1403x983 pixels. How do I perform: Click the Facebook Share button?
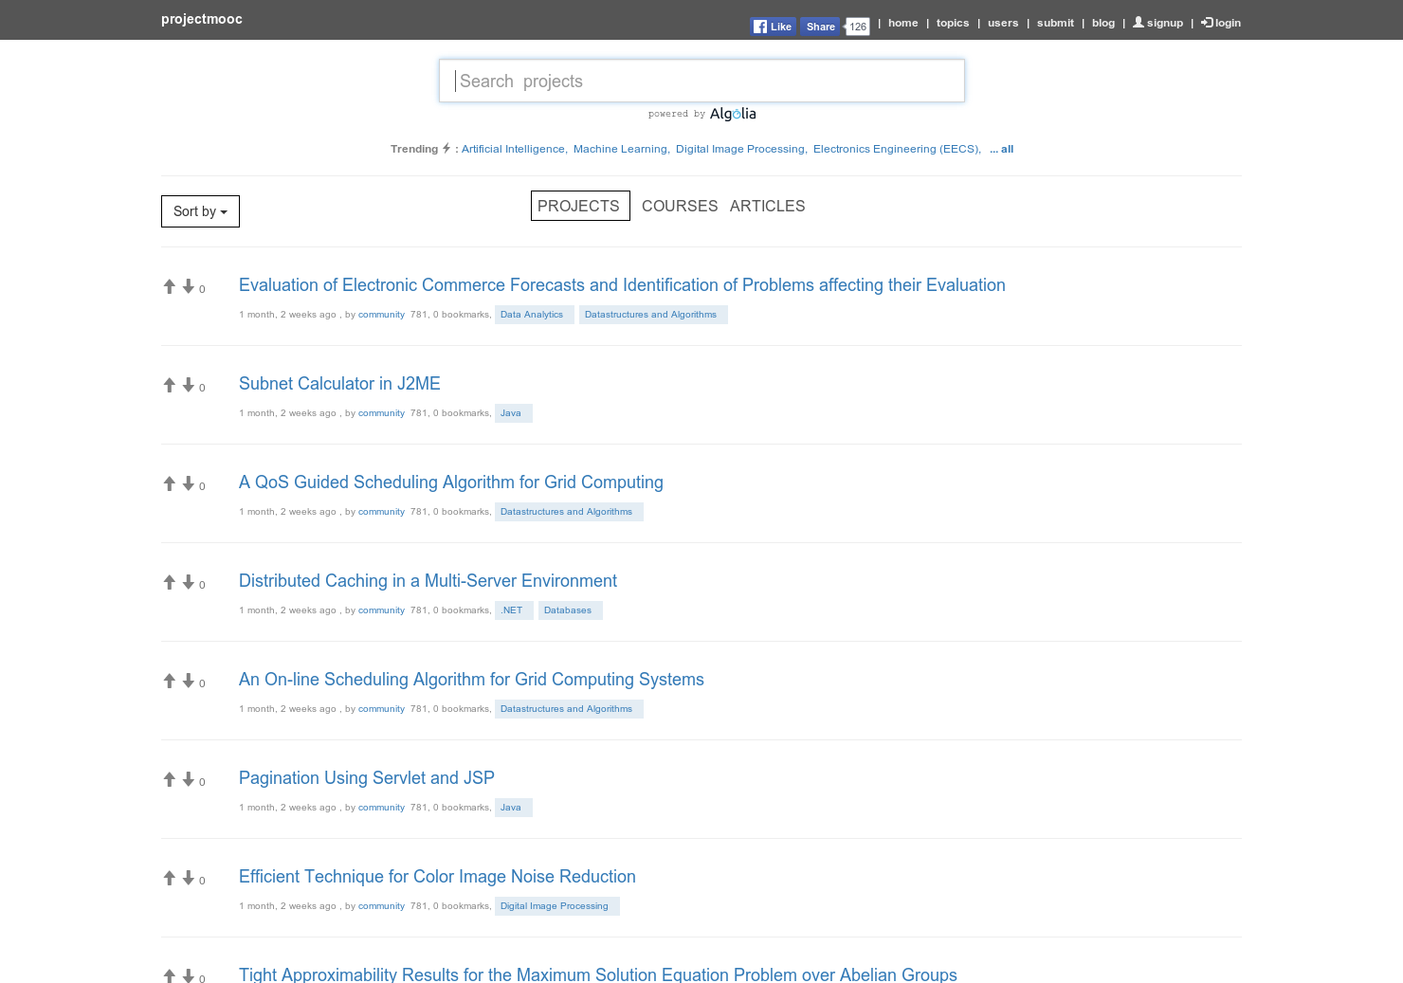[819, 26]
